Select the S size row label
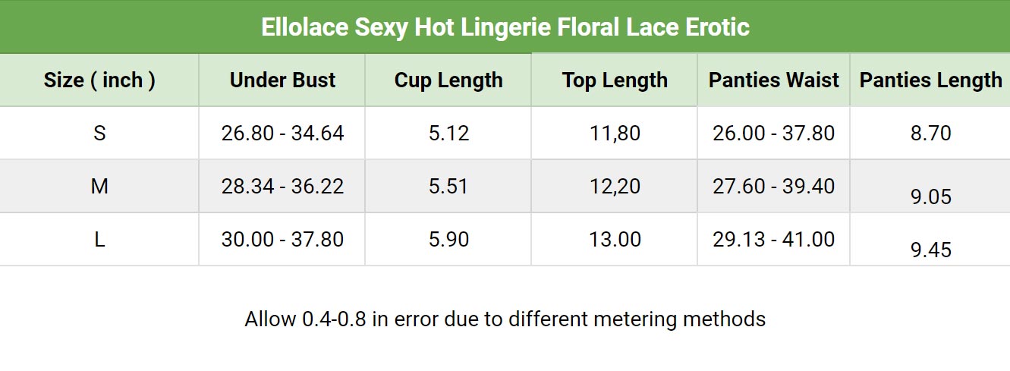Image resolution: width=1010 pixels, height=371 pixels. click(99, 134)
